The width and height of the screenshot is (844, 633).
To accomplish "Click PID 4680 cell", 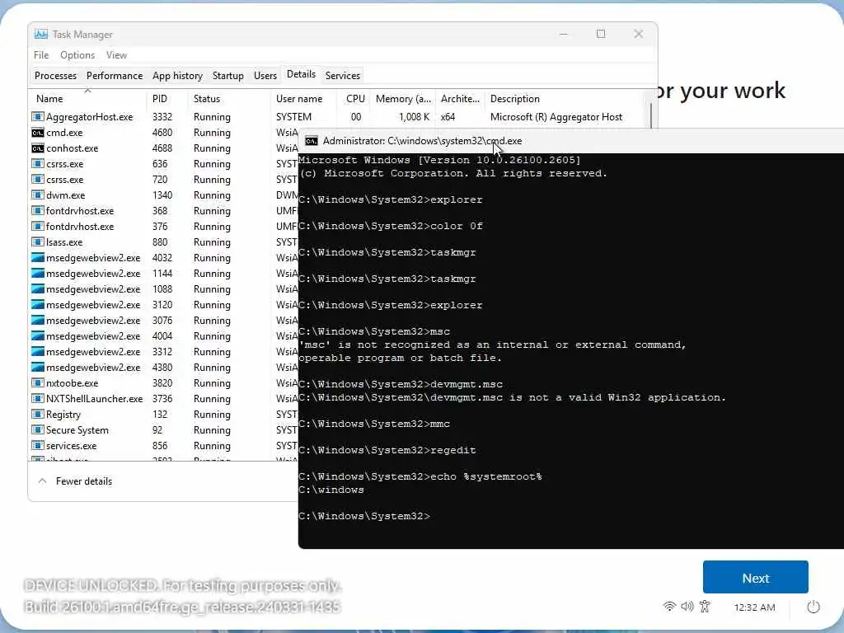I will [x=162, y=133].
